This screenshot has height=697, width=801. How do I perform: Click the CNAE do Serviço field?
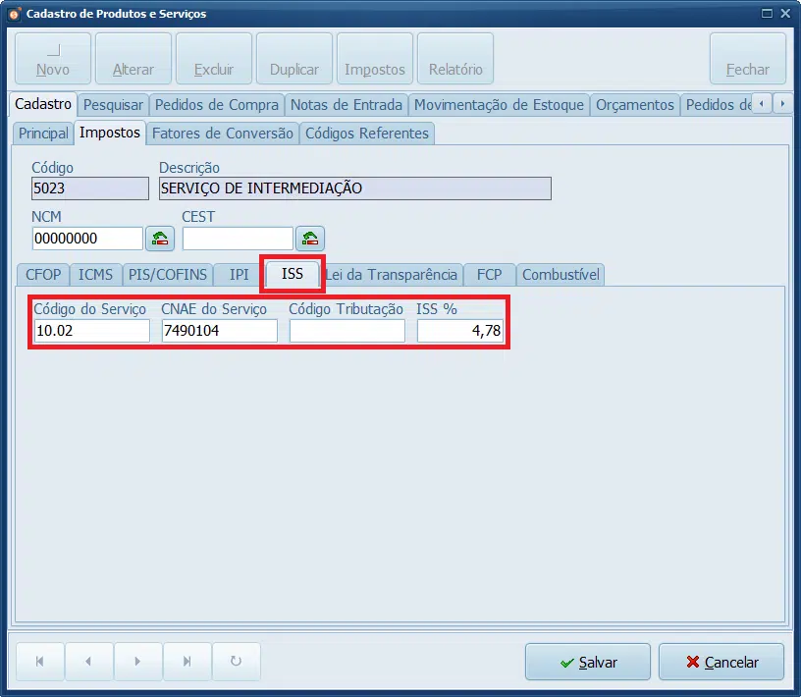click(220, 331)
